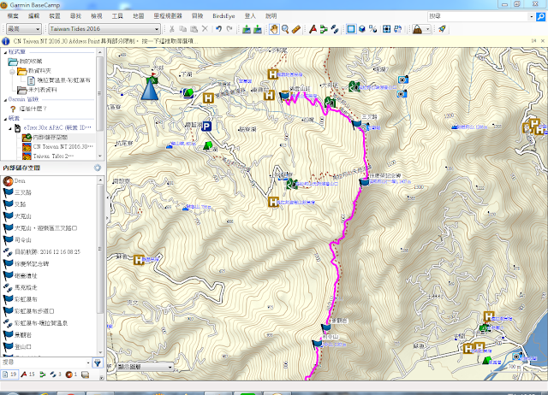Image resolution: width=548 pixels, height=395 pixels.
Task: Toggle the track filter showing 3
Action: click(56, 374)
